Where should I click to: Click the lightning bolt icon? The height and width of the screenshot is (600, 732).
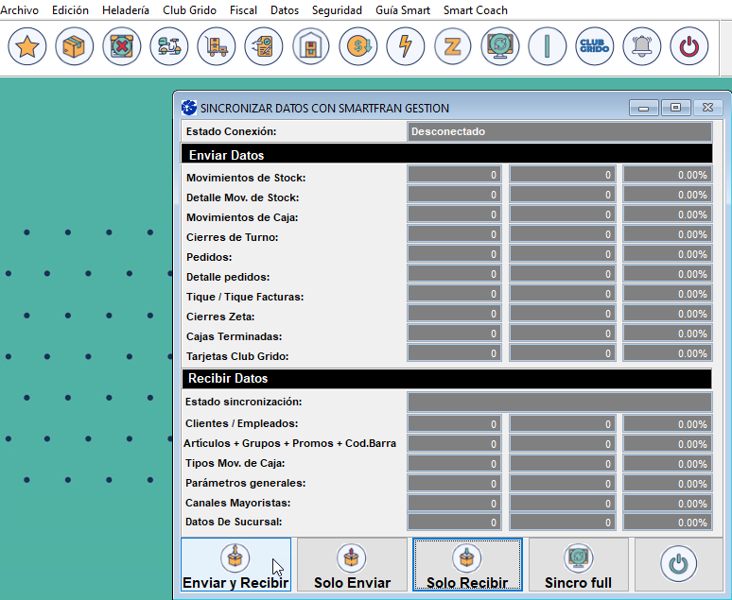[x=406, y=46]
